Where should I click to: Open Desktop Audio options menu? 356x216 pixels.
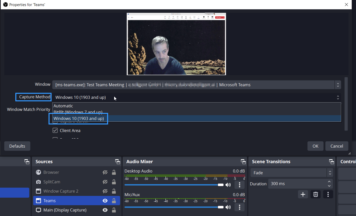coord(239,185)
